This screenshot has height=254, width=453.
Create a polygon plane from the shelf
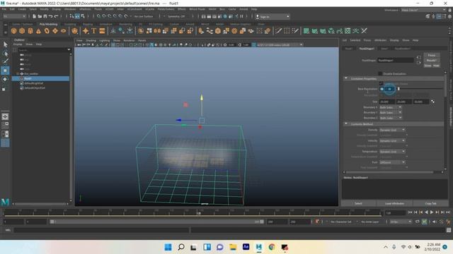(x=55, y=31)
